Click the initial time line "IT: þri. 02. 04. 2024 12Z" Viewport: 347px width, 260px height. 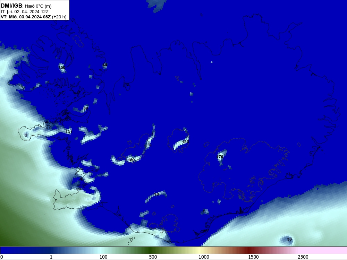pos(25,12)
